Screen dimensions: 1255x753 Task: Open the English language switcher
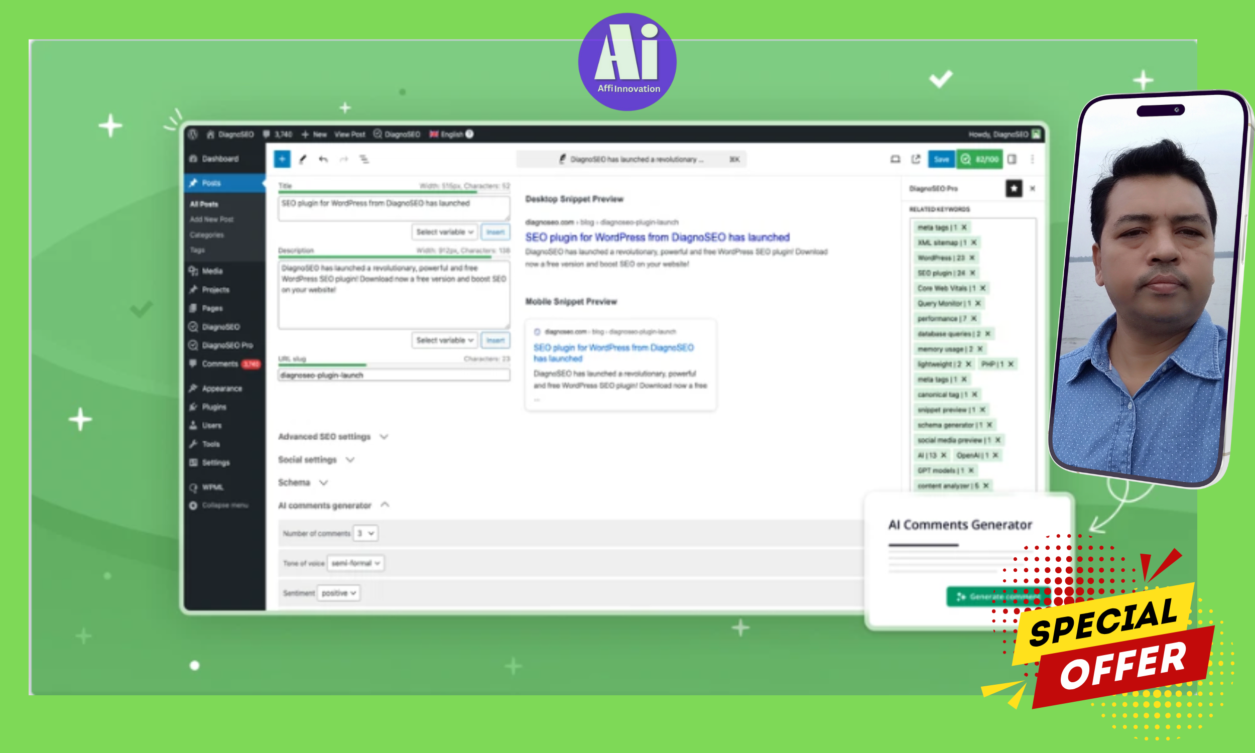(446, 134)
